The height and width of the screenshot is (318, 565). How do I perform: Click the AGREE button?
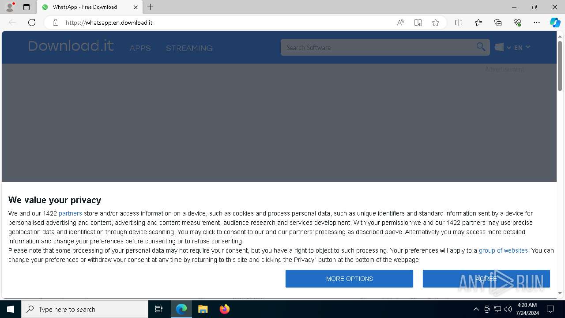coord(486,279)
